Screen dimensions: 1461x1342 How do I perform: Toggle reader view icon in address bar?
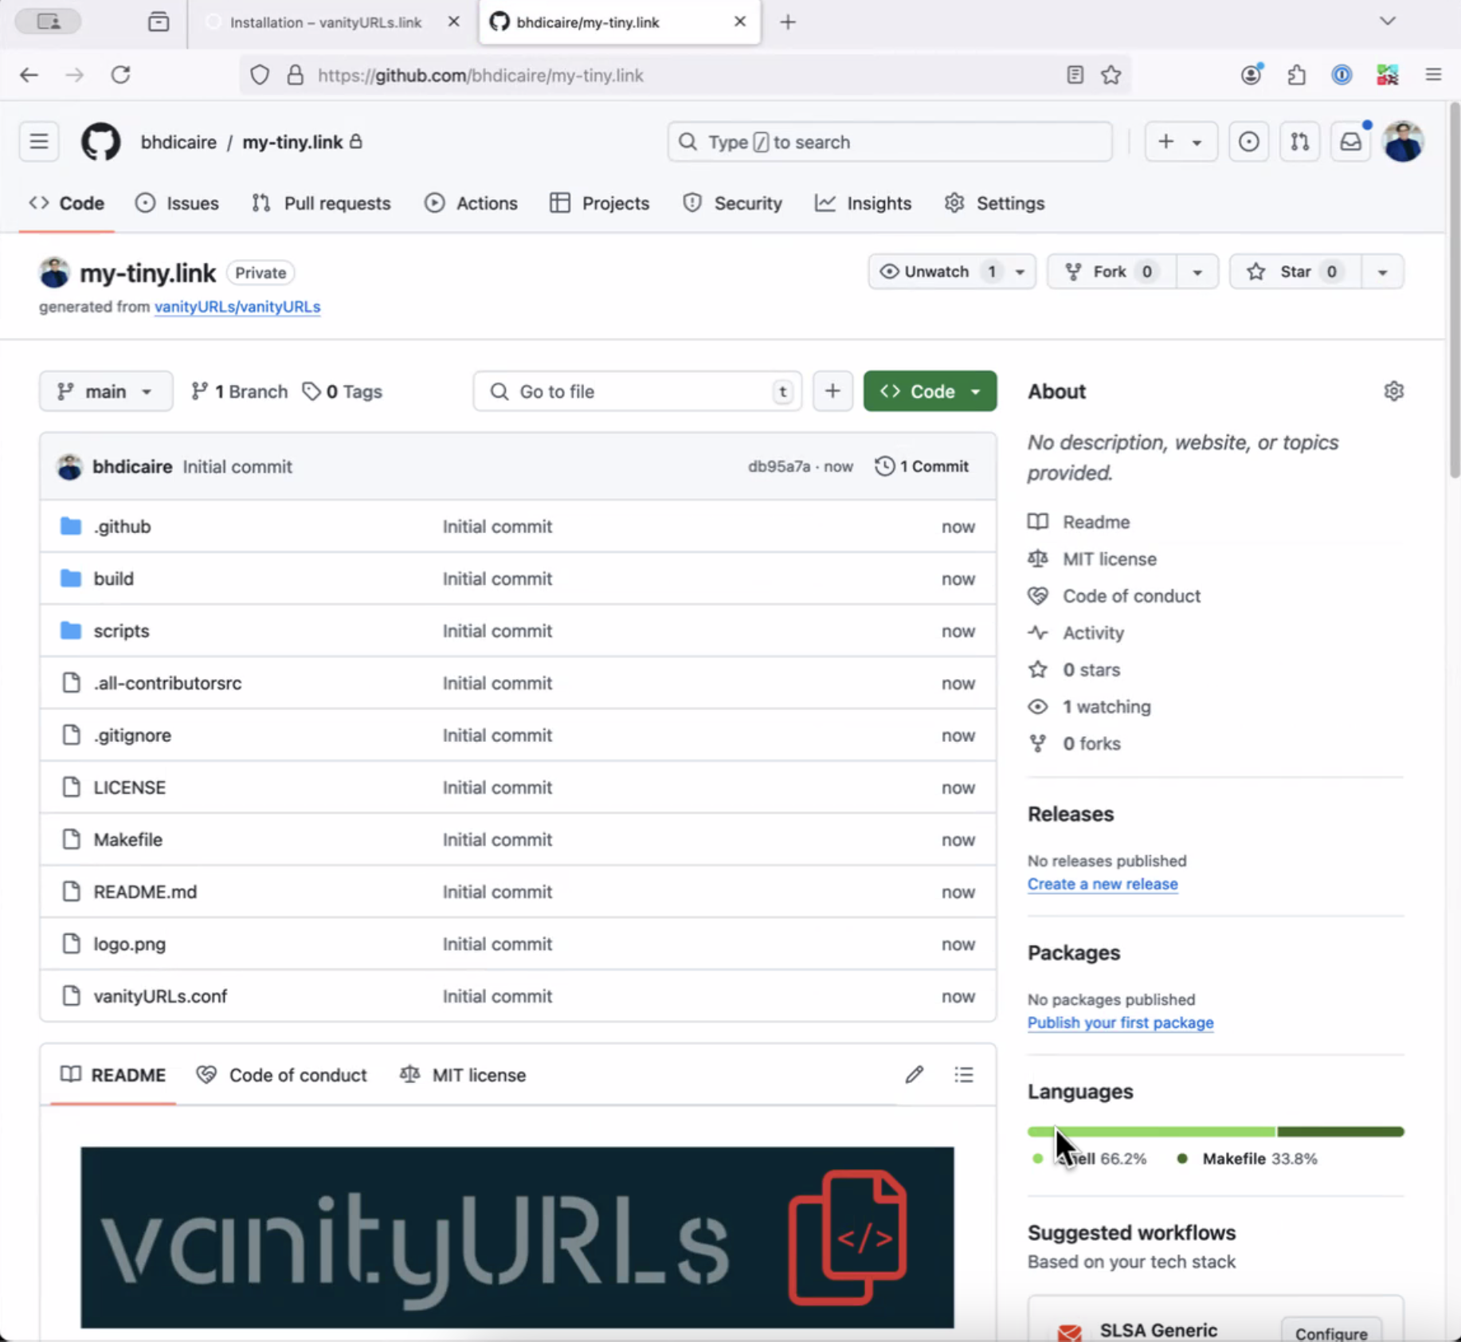(1075, 75)
